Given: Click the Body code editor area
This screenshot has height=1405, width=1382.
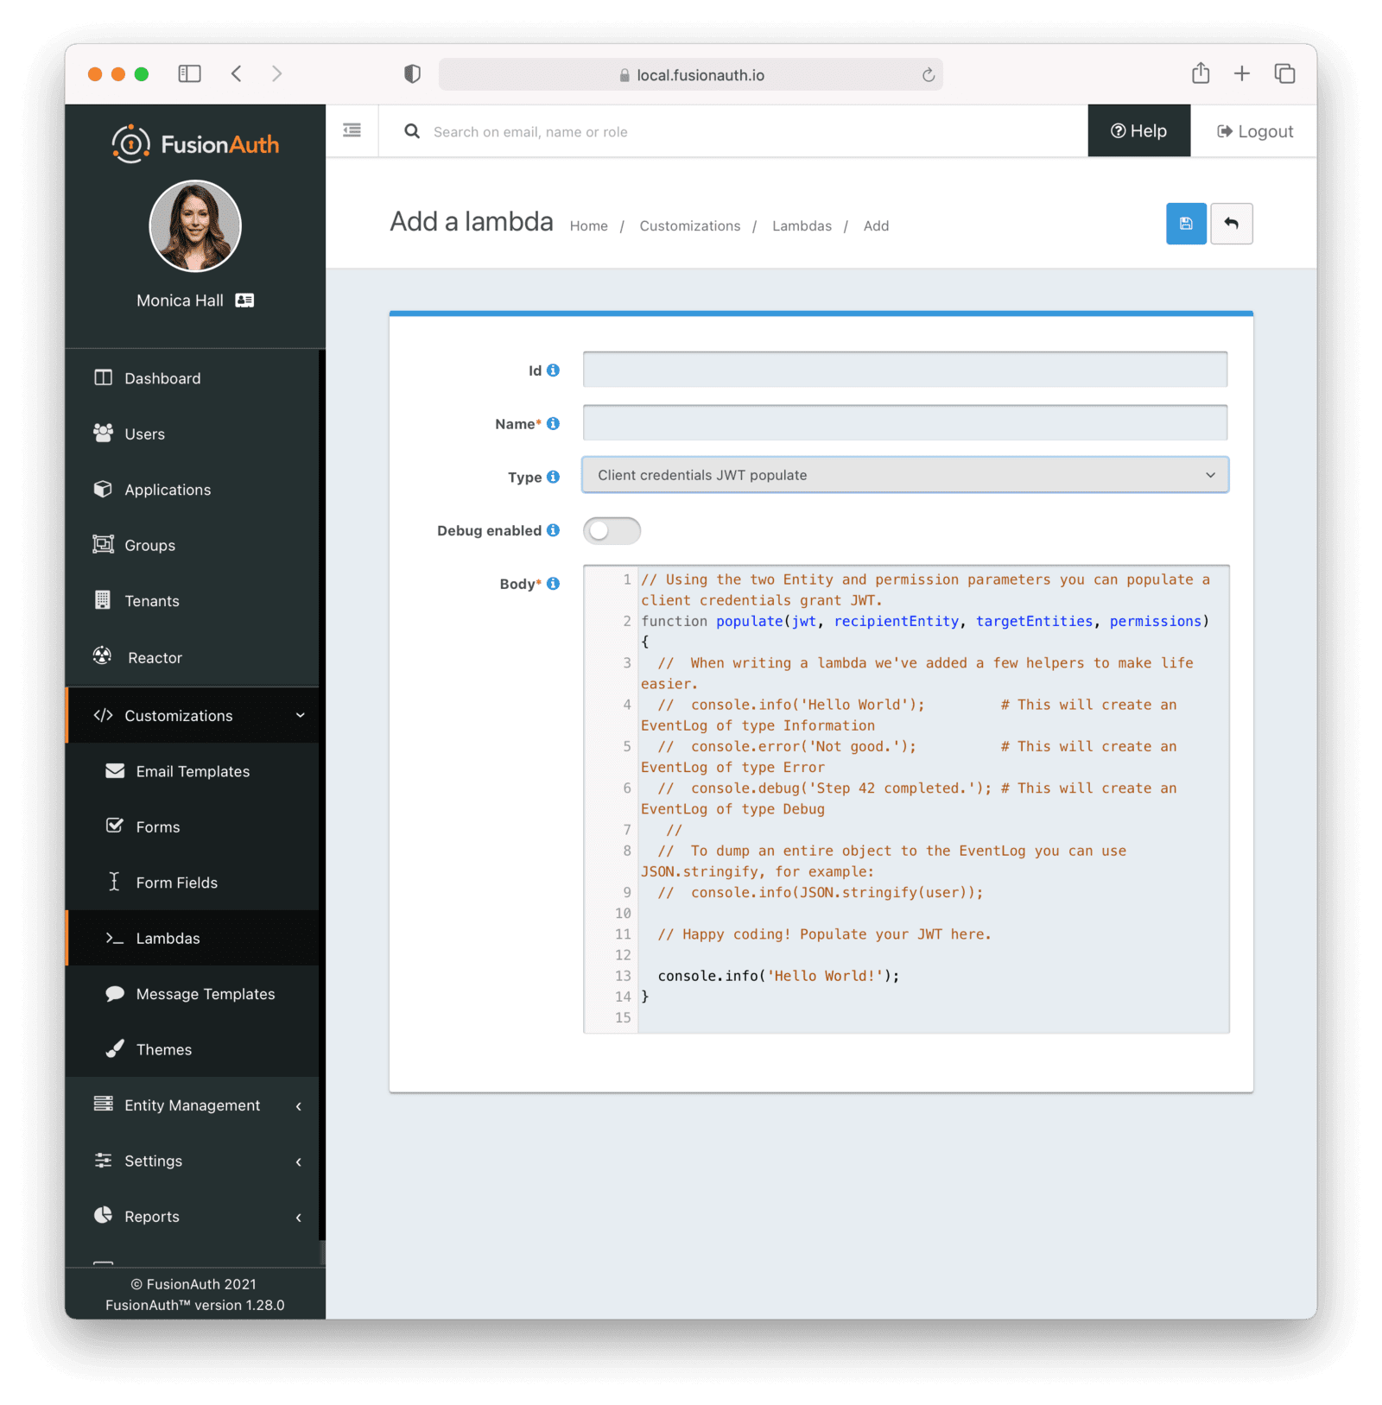Looking at the screenshot, I should tap(906, 799).
